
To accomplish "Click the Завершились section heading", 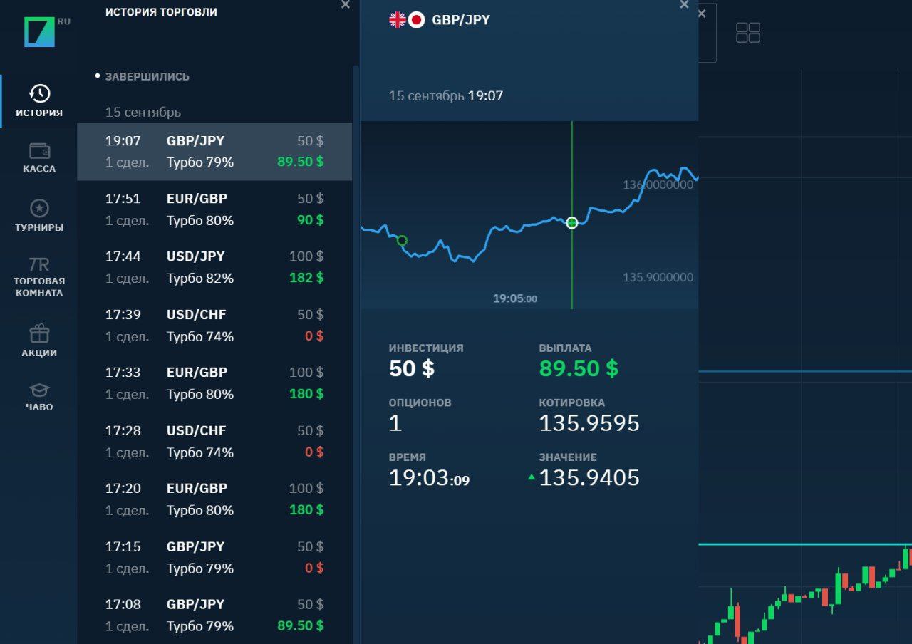I will coord(147,76).
